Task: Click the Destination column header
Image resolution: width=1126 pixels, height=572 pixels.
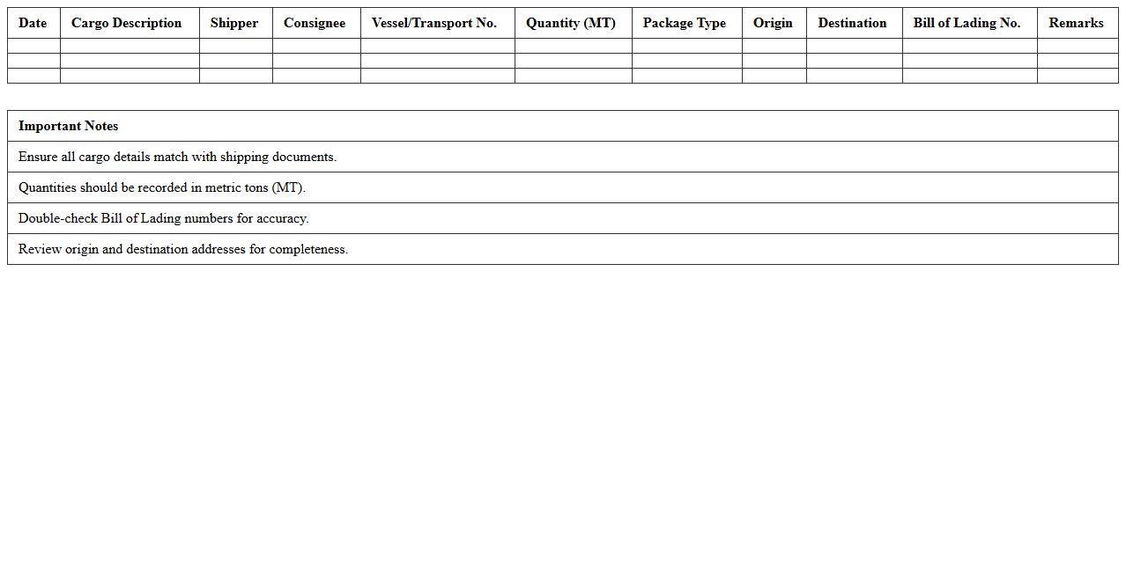Action: pyautogui.click(x=851, y=23)
